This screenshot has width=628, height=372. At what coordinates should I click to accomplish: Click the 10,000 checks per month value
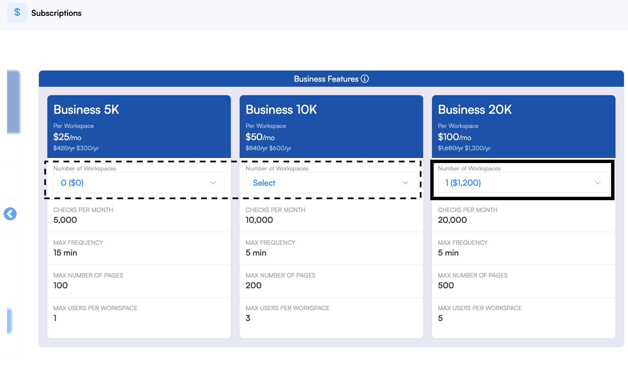click(259, 220)
